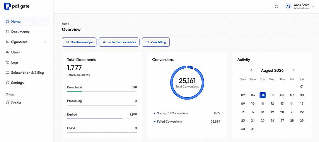Click the Expired documents progress bar
Screen dimensions: 319x142
click(x=102, y=119)
